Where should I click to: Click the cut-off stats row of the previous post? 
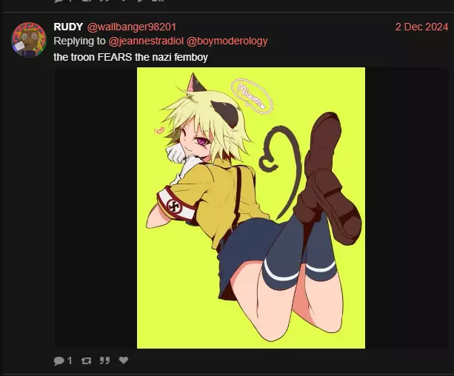[110, 1]
